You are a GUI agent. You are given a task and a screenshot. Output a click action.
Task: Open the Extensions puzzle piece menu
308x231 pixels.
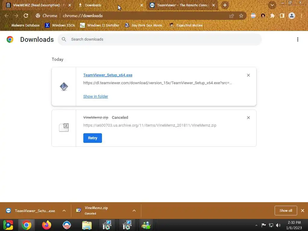pos(273,16)
